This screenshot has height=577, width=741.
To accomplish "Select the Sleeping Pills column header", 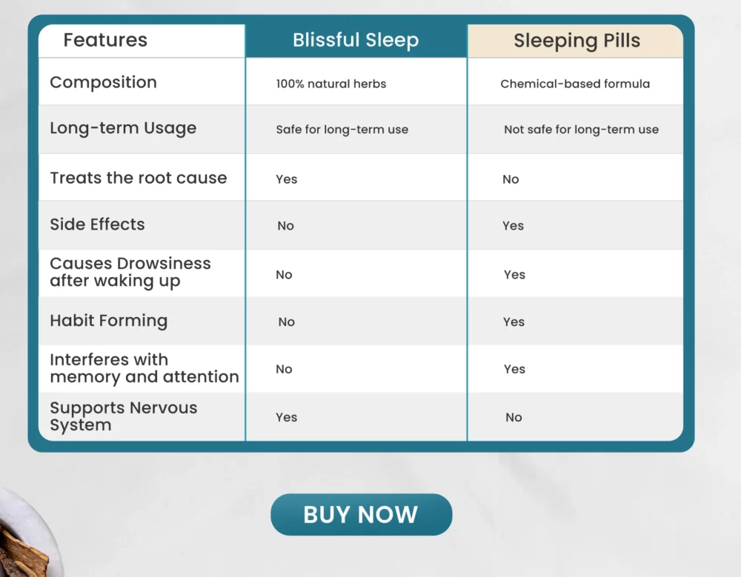I will [x=576, y=41].
